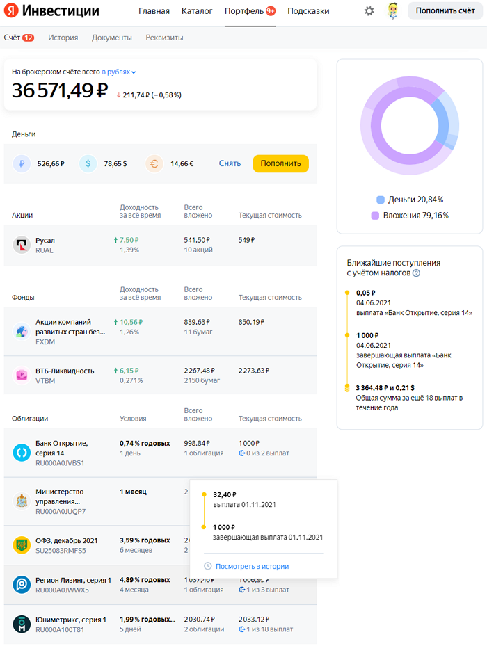Viewport: 487px width, 646px height.
Task: Click the Вложения purple legend swatch
Action: pos(375,216)
